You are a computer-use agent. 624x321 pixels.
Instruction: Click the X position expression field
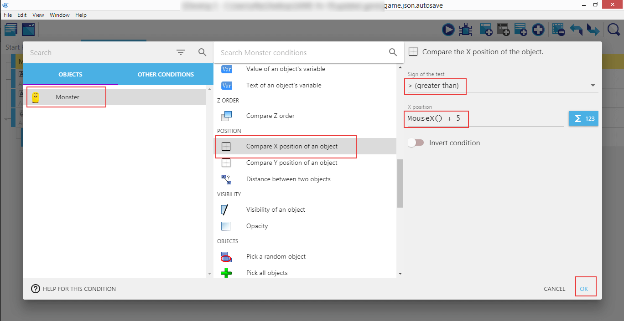[485, 118]
